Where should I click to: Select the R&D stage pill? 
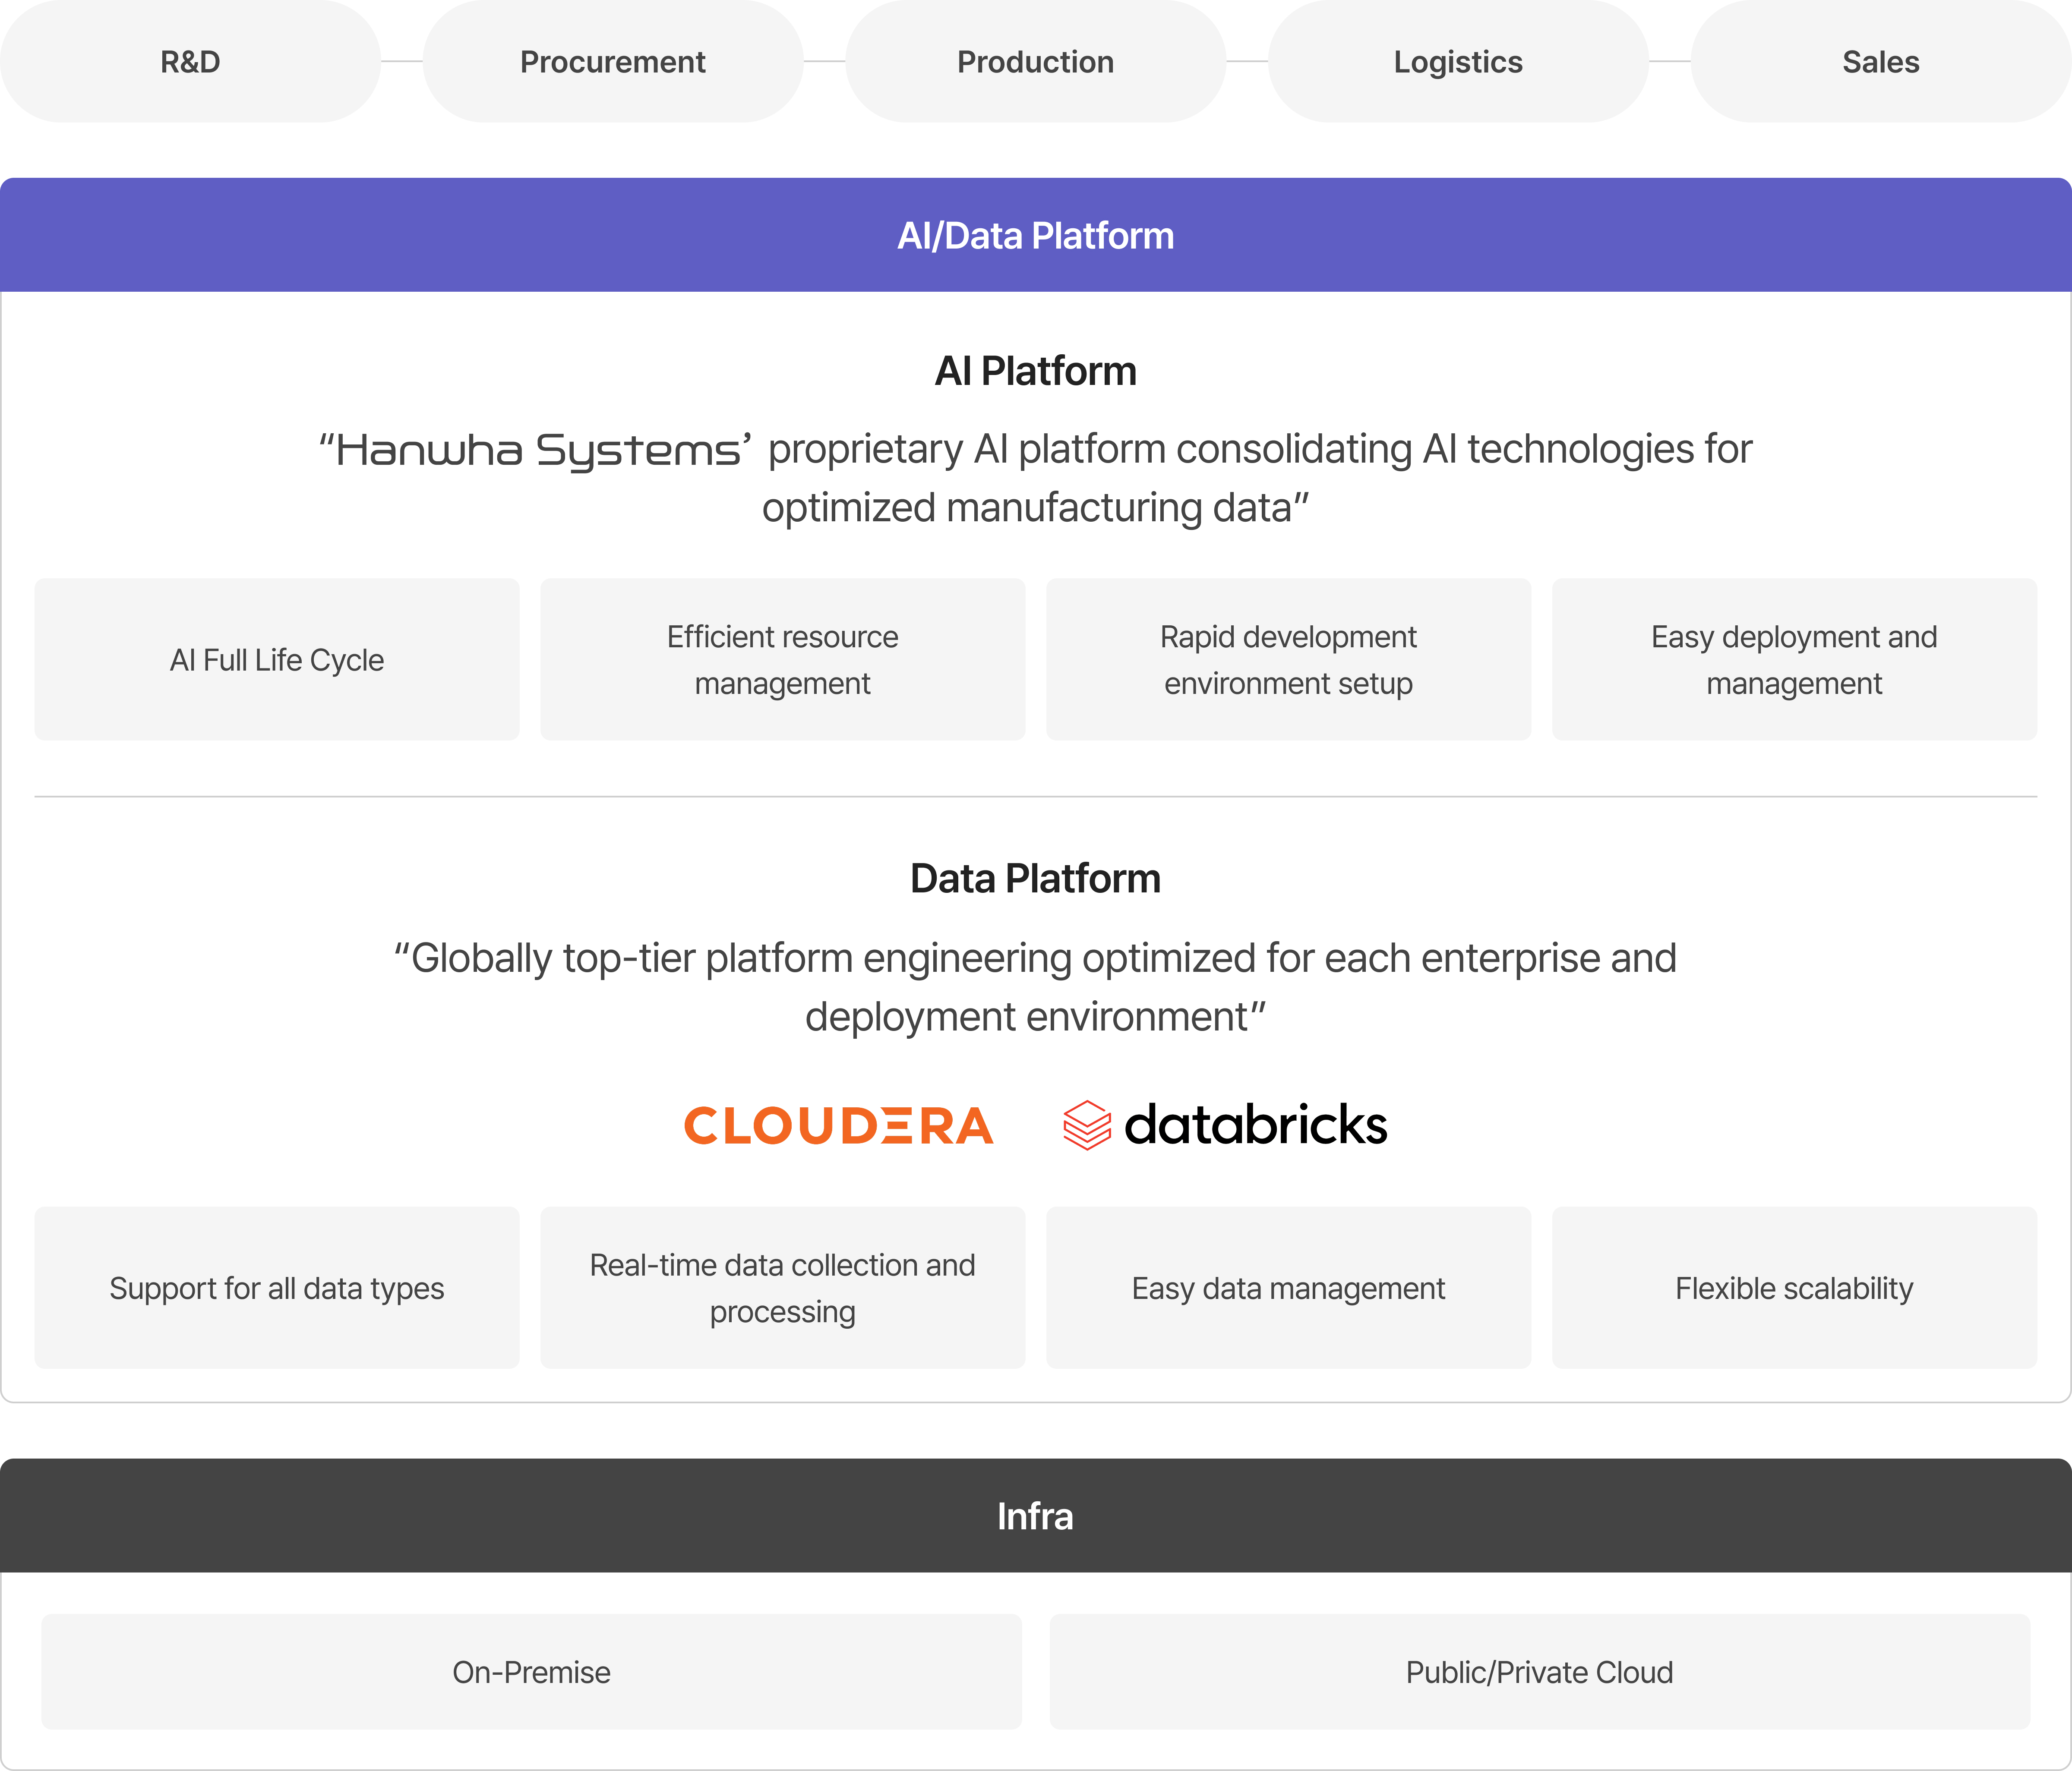(190, 62)
